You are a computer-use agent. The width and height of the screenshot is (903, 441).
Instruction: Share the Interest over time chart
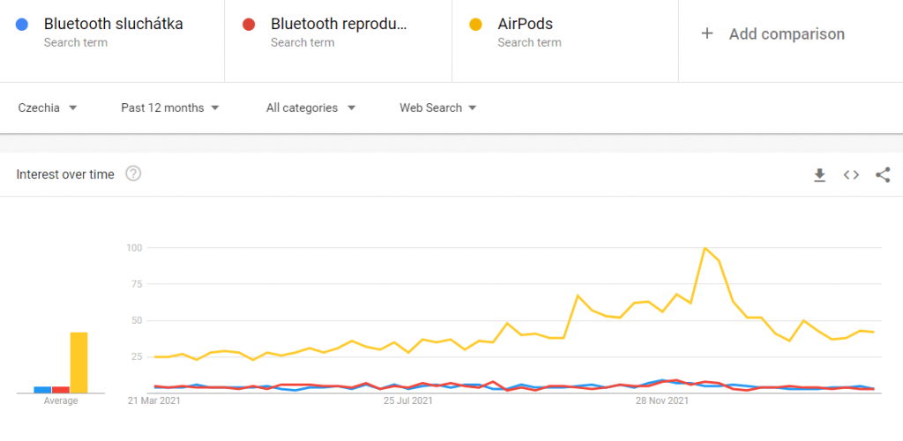coord(883,175)
